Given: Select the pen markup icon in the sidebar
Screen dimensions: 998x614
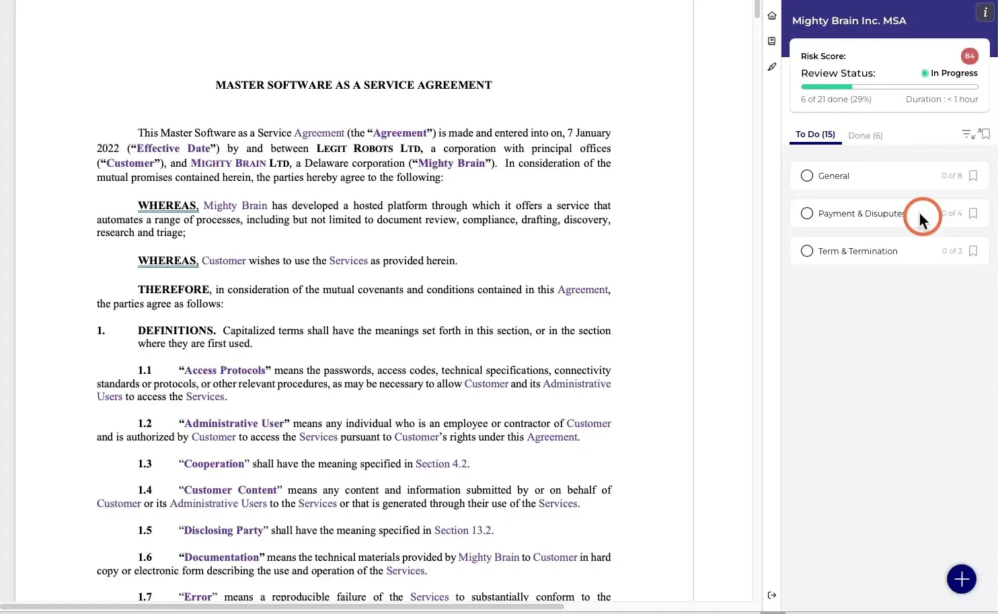Looking at the screenshot, I should tap(772, 67).
